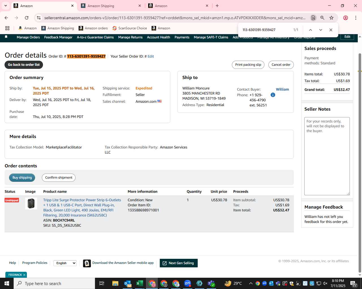Go to previous find result with up chevron

(311, 30)
